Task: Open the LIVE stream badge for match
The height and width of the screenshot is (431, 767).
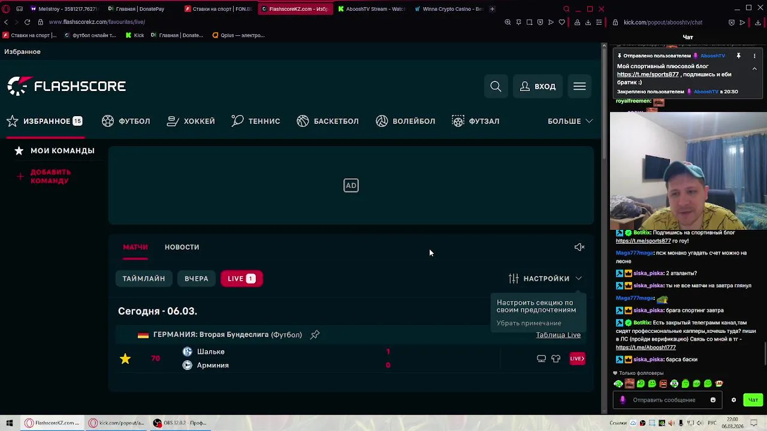Action: point(577,359)
